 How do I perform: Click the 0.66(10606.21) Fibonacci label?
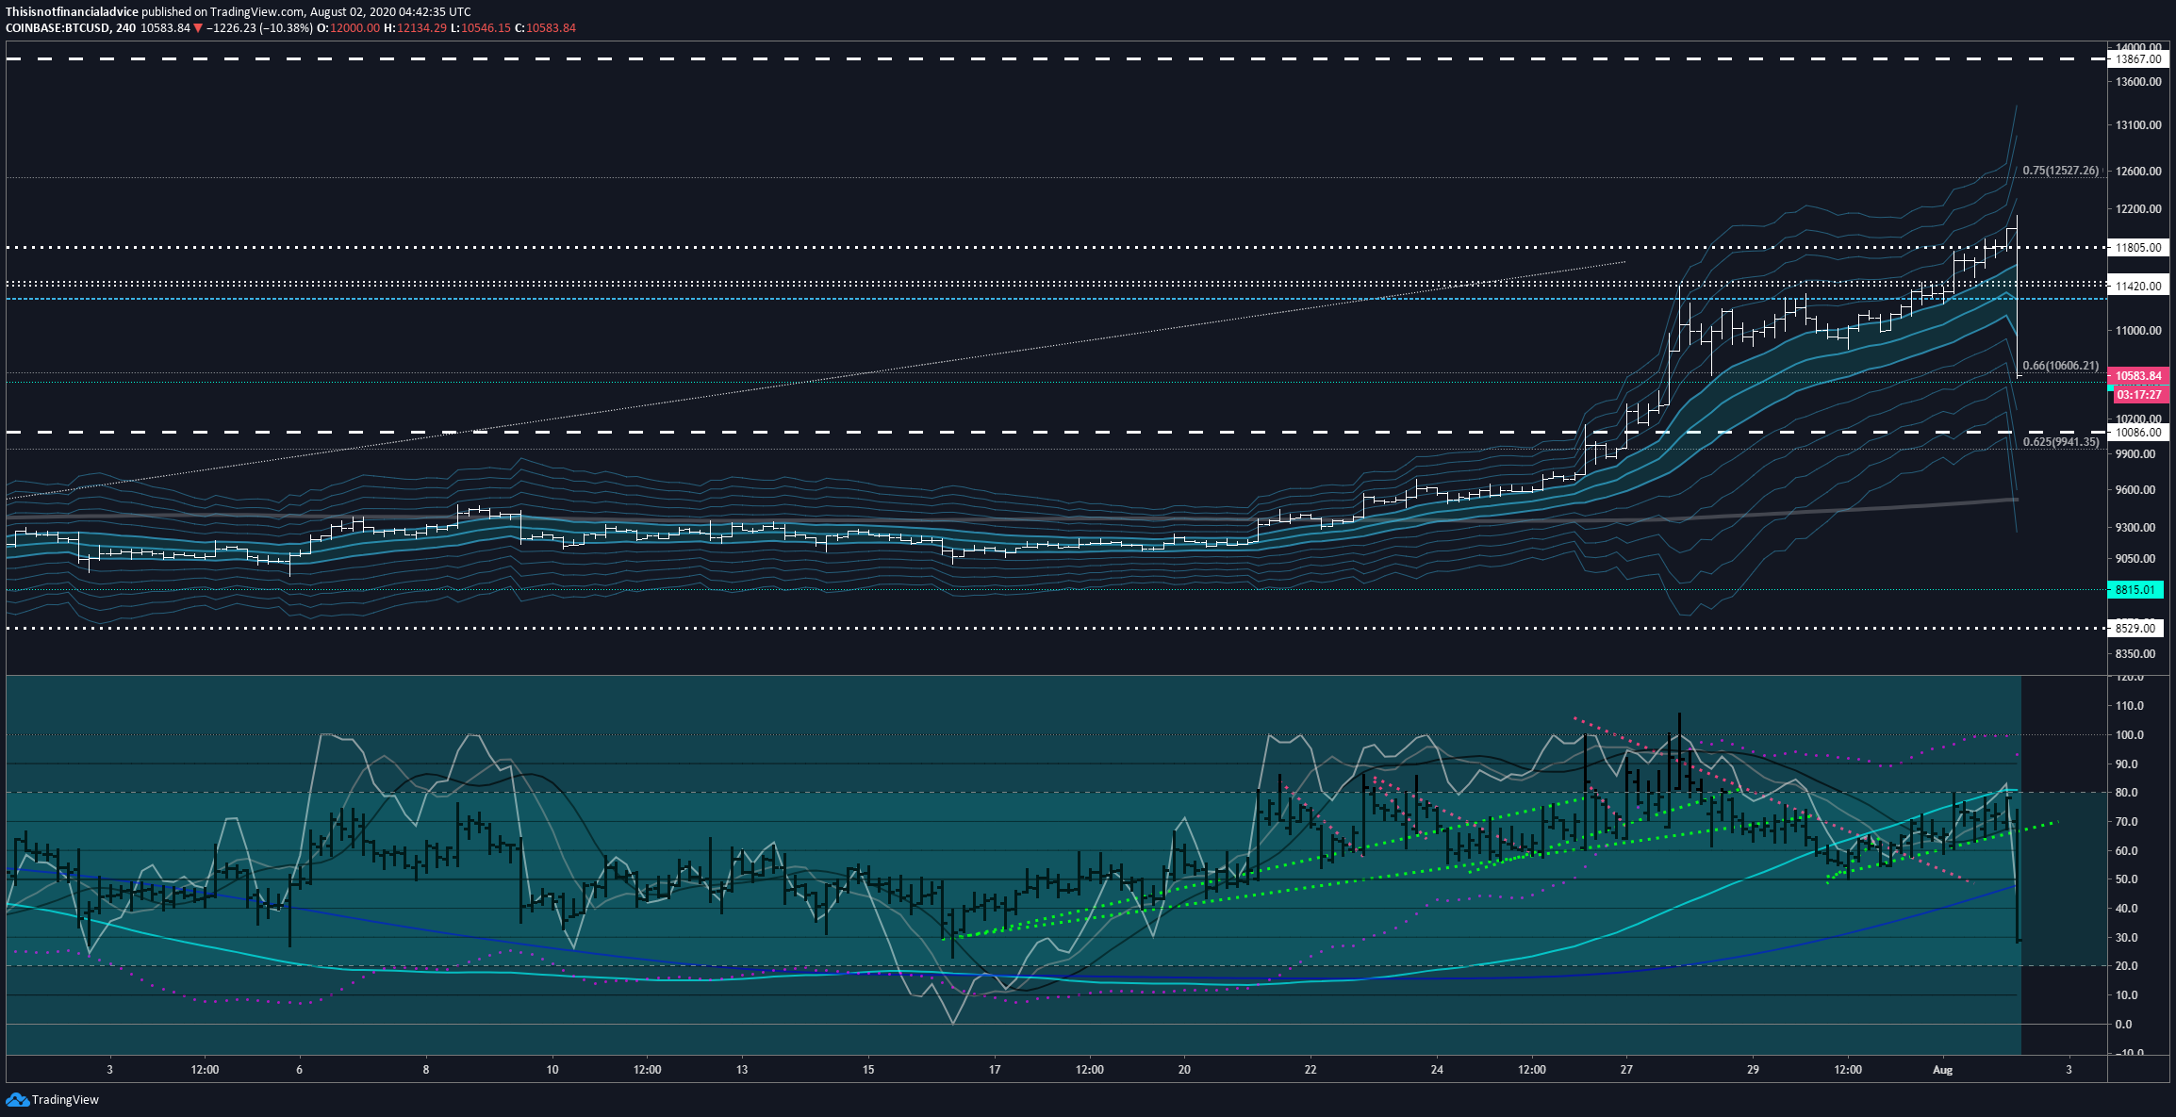(x=2061, y=366)
